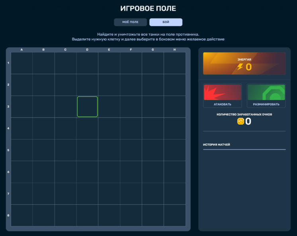The width and height of the screenshot is (297, 236).
Task: Select grid cell D8
Action: coord(87,215)
